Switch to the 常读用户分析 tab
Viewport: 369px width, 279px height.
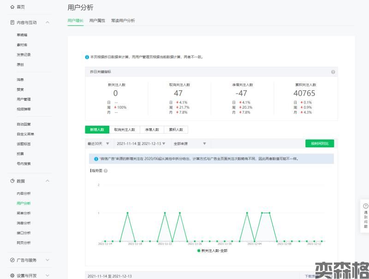tap(123, 21)
